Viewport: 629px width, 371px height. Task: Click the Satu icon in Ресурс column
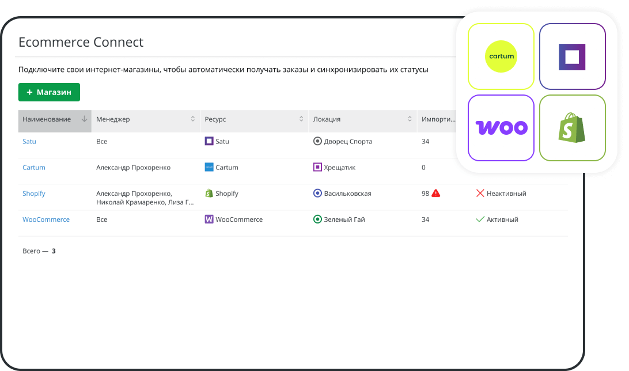pyautogui.click(x=209, y=141)
